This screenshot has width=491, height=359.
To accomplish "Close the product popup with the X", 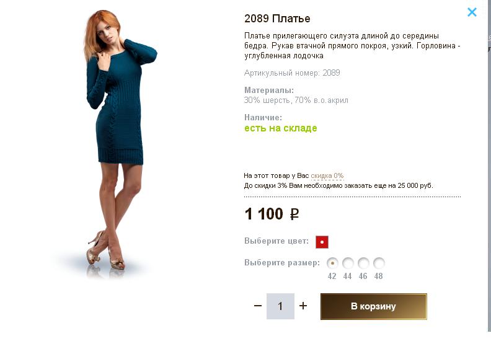I will click(472, 12).
